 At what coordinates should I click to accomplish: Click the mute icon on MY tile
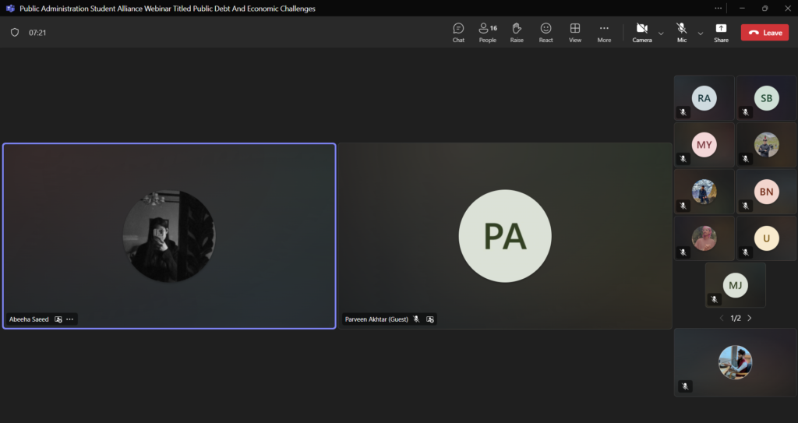pyautogui.click(x=683, y=160)
